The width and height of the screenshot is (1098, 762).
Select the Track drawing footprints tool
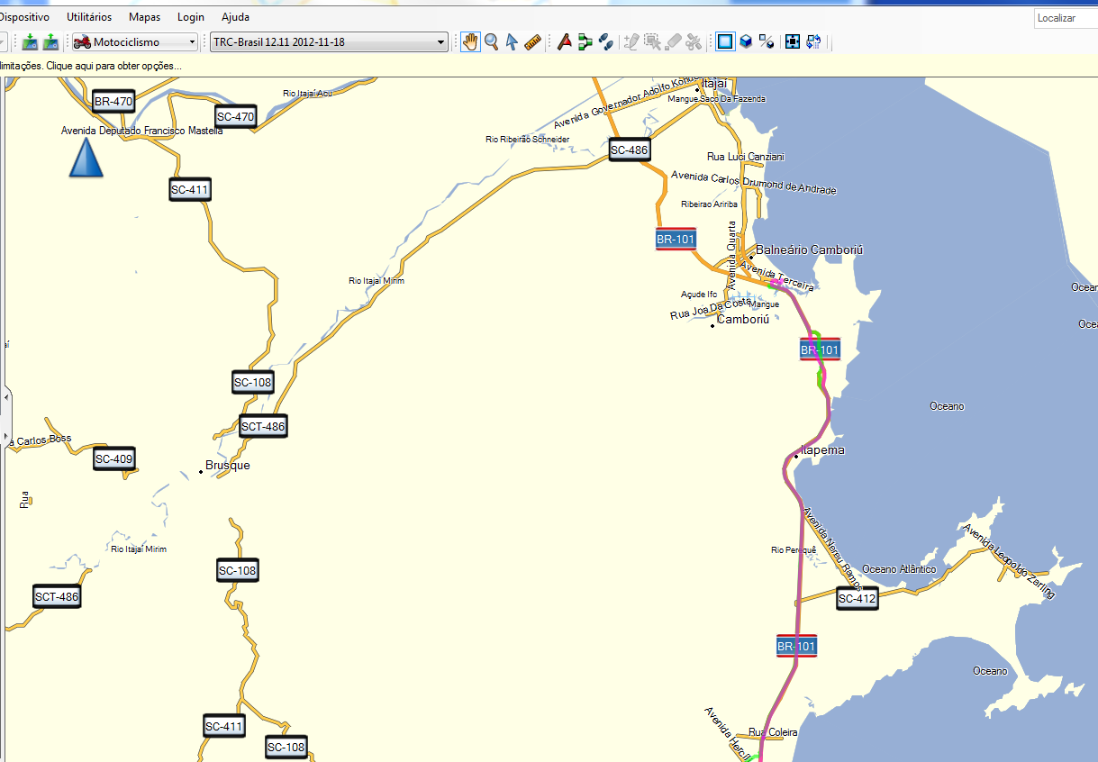coord(606,41)
